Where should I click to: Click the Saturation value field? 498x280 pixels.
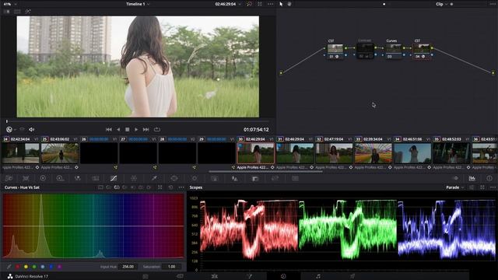pyautogui.click(x=171, y=267)
